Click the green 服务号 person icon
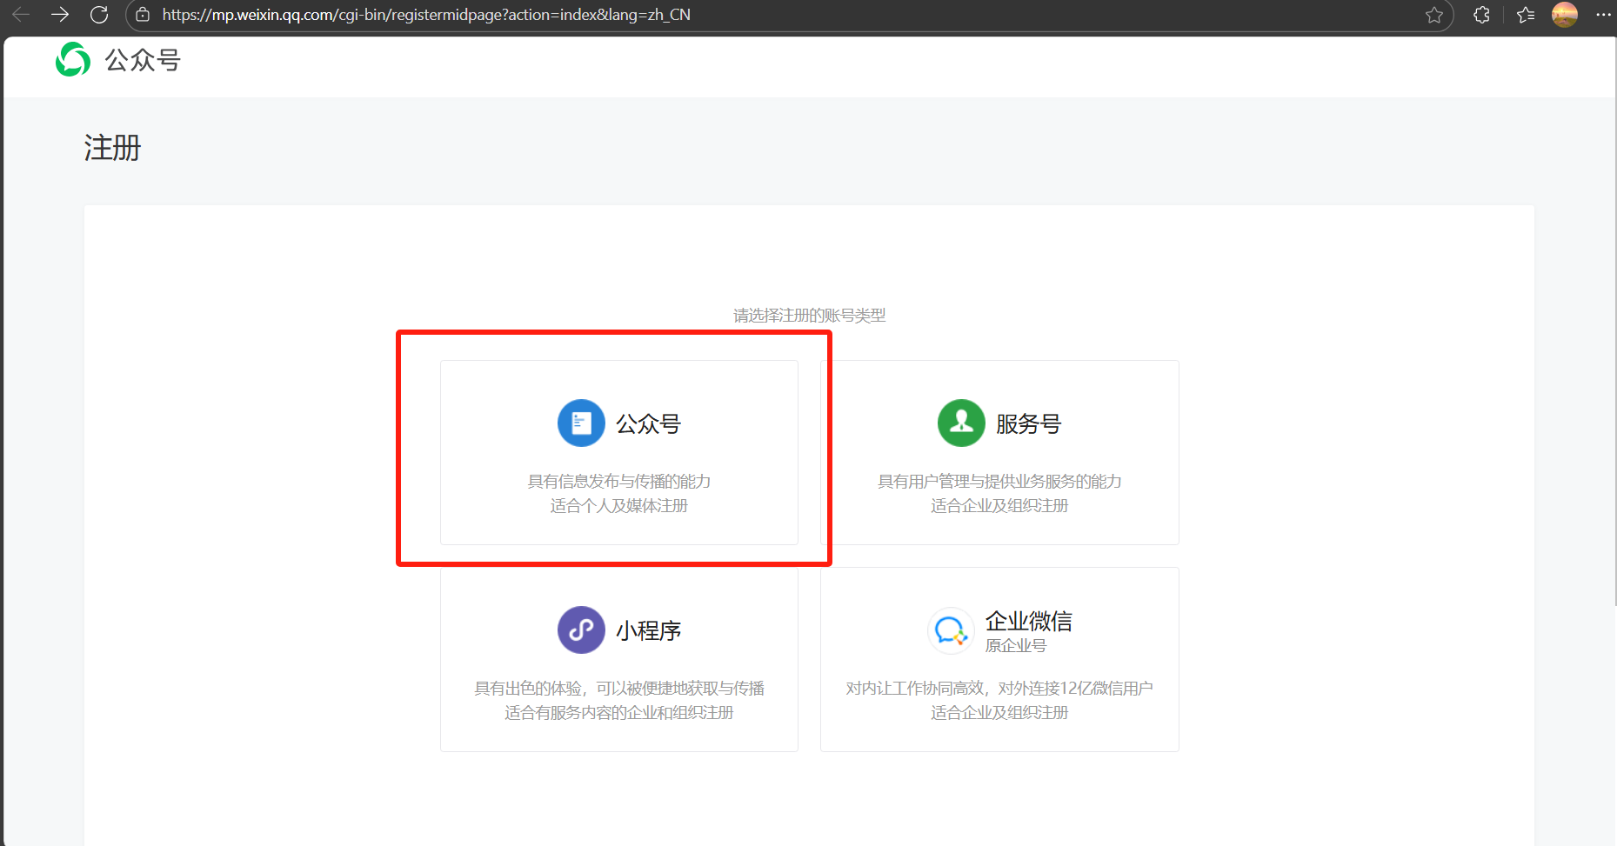The image size is (1617, 846). (961, 423)
